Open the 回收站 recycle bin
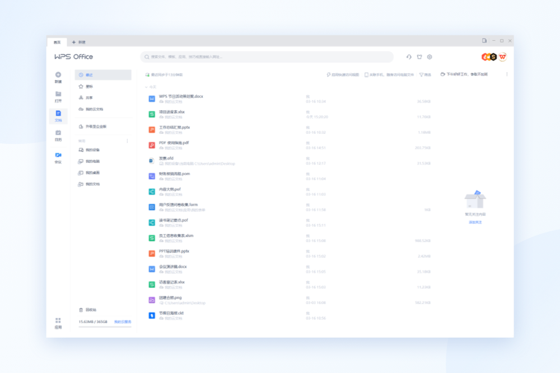This screenshot has height=373, width=560. (x=91, y=310)
